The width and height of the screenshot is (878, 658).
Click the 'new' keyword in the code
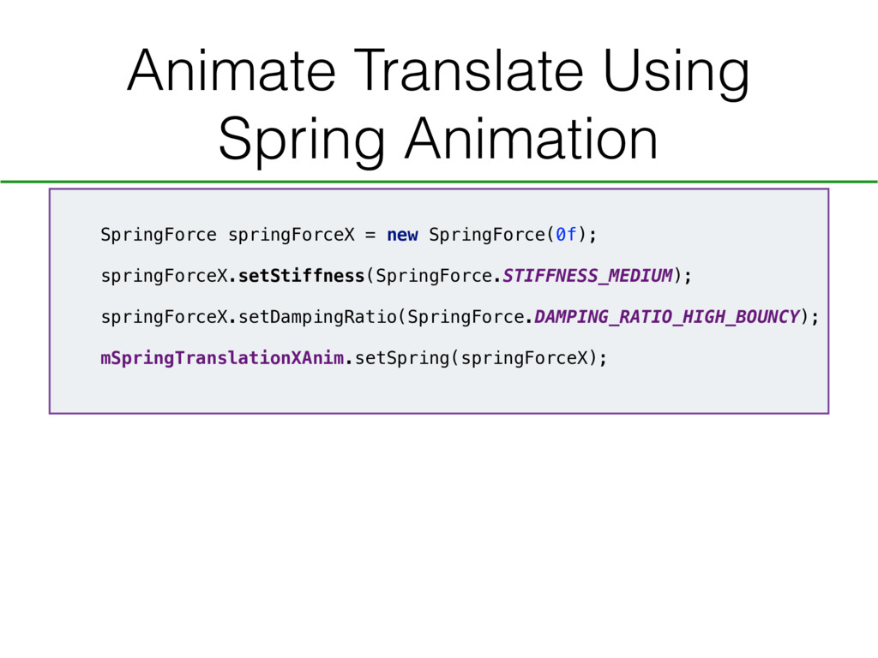coord(402,235)
